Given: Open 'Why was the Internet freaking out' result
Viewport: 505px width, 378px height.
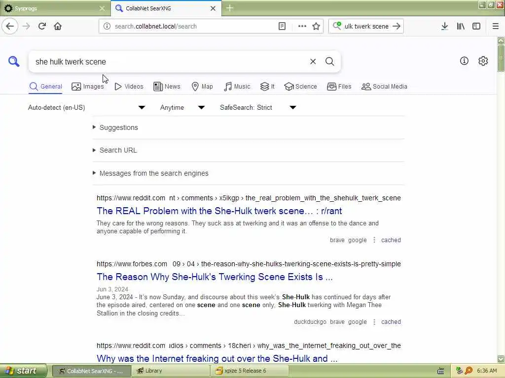Looking at the screenshot, I should [x=217, y=358].
